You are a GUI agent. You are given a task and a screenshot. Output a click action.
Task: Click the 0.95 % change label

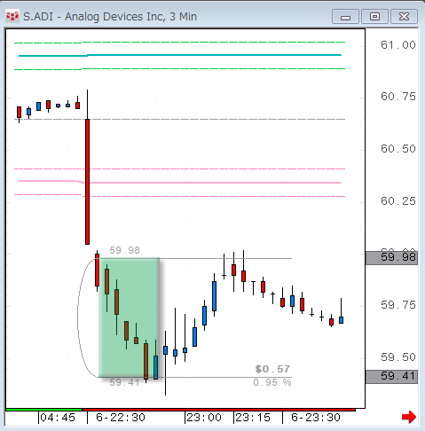[x=272, y=382]
